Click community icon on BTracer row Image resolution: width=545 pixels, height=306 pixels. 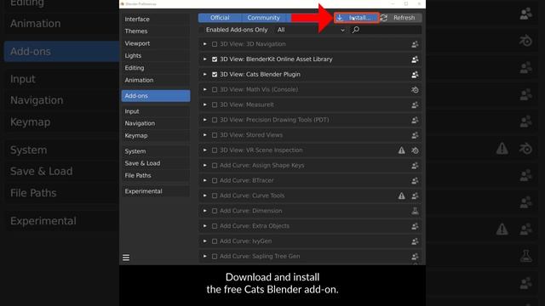[415, 180]
